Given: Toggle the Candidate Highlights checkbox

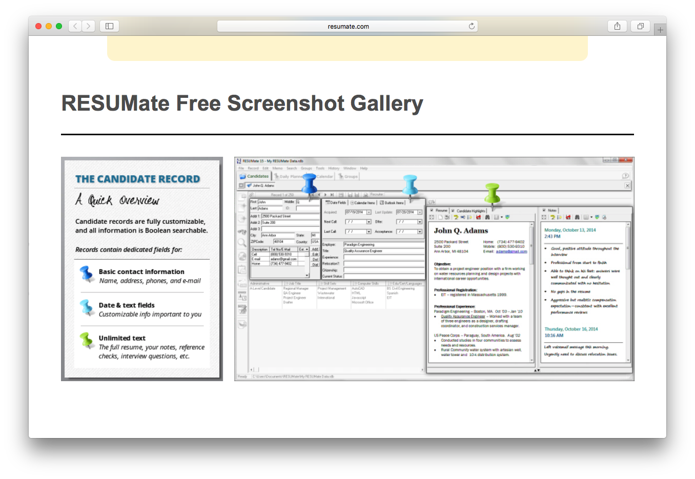Looking at the screenshot, I should pos(453,210).
